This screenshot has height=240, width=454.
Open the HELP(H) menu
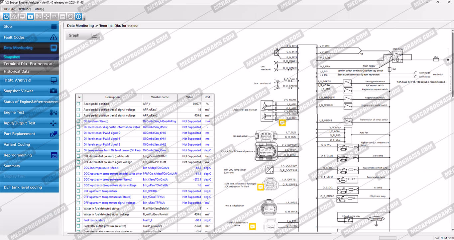click(x=40, y=9)
